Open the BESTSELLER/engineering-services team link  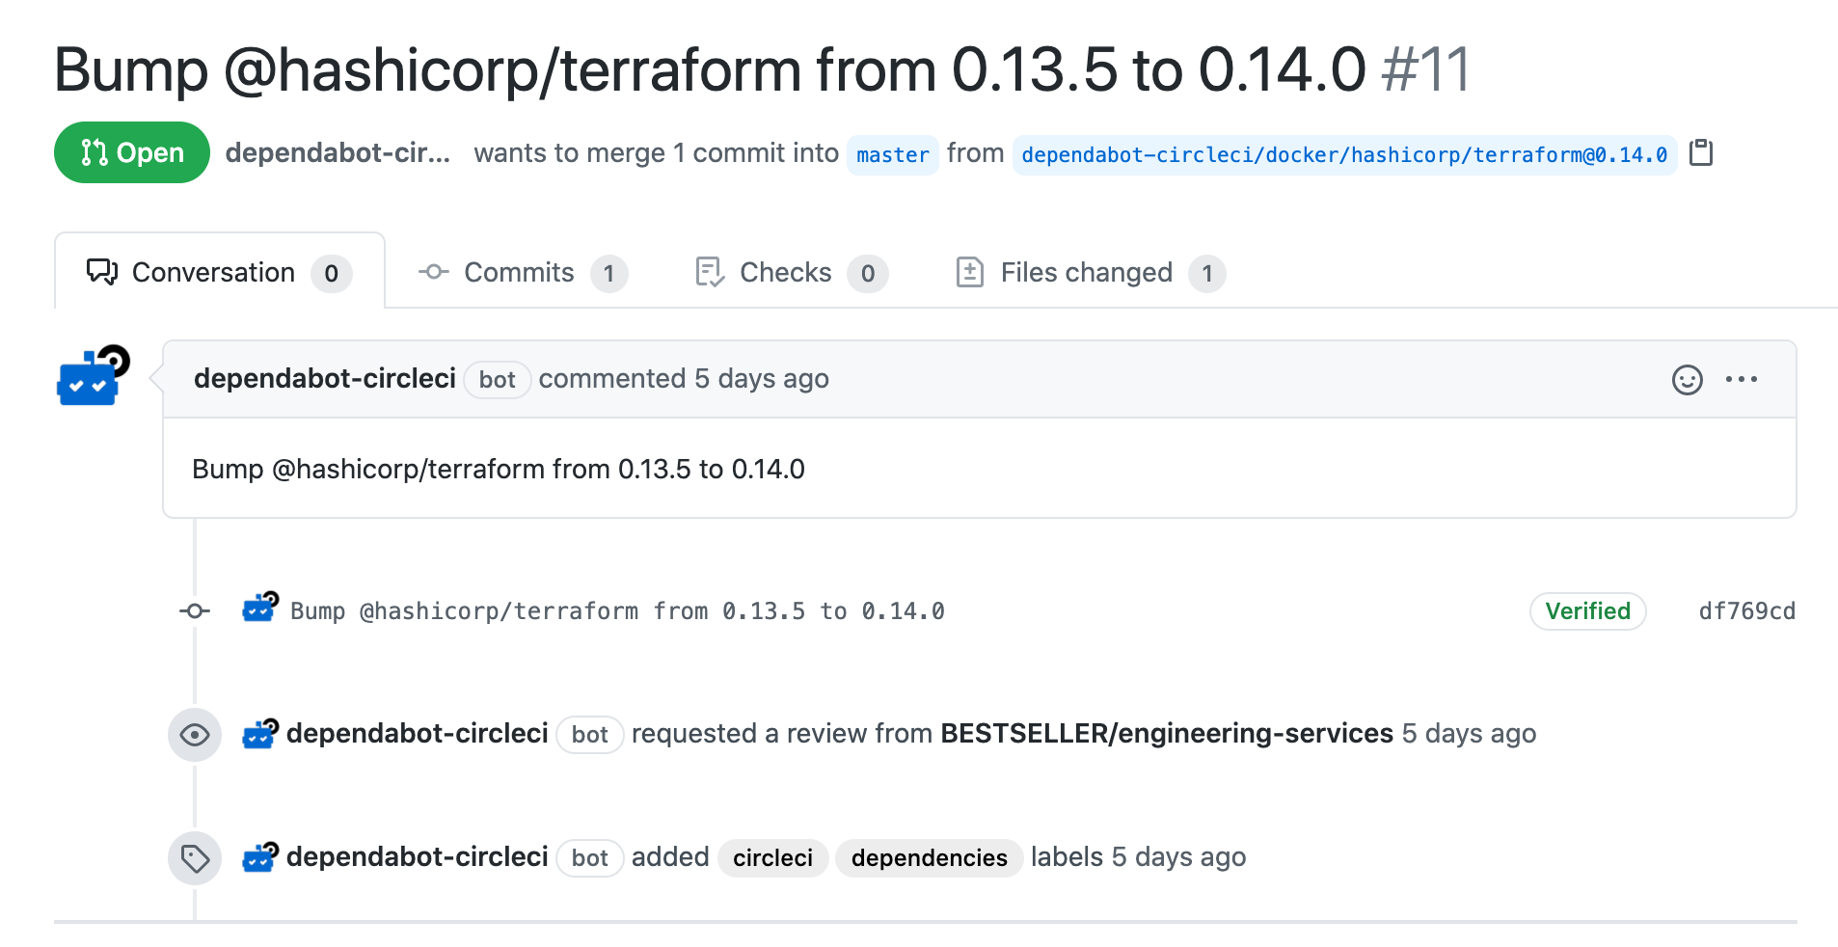(1167, 733)
